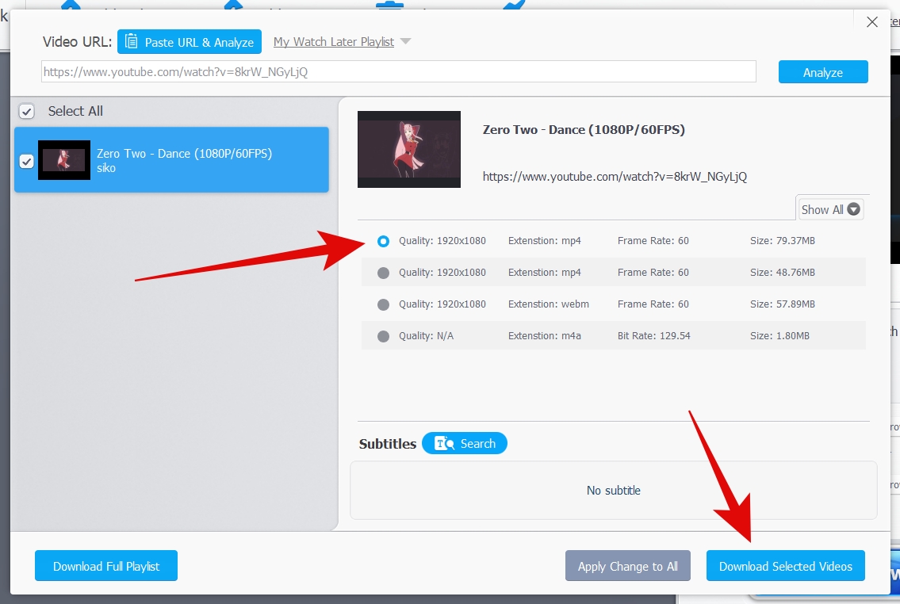Select the 48.76MB mp4 format option
Screen dimensions: 900x604
[384, 273]
